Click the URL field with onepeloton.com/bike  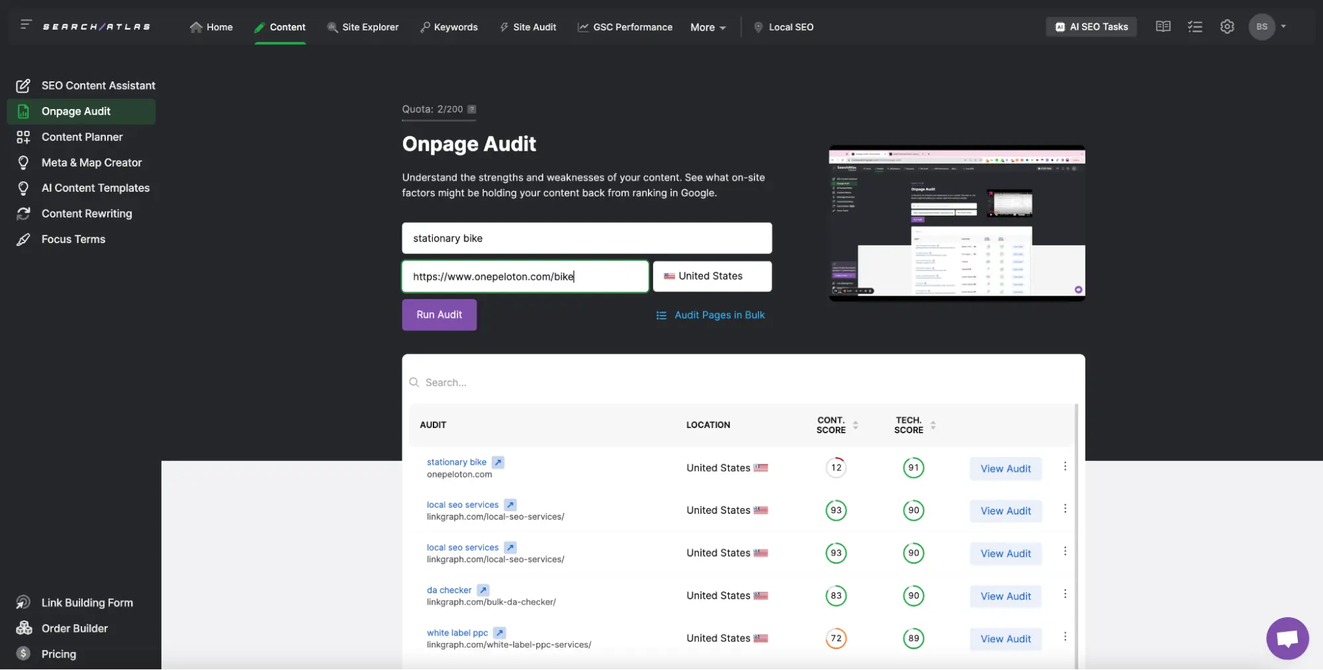(525, 276)
